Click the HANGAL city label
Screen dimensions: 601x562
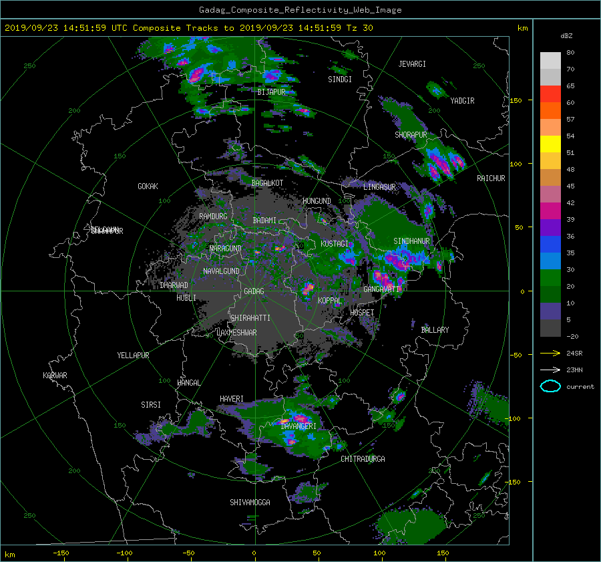(188, 383)
